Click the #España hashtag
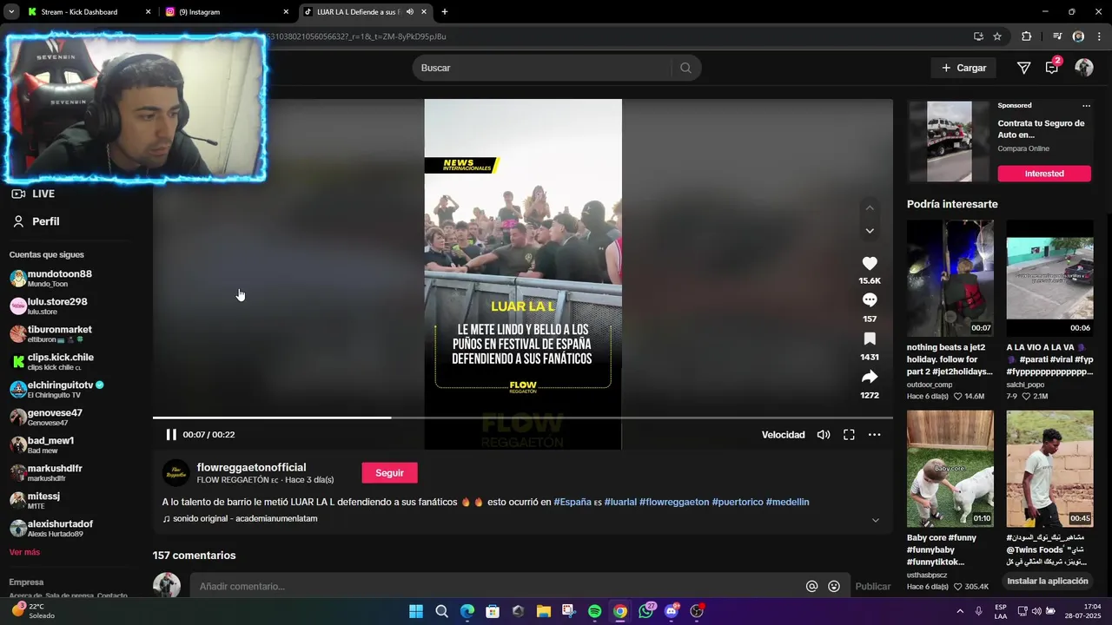The height and width of the screenshot is (625, 1112). pos(573,502)
